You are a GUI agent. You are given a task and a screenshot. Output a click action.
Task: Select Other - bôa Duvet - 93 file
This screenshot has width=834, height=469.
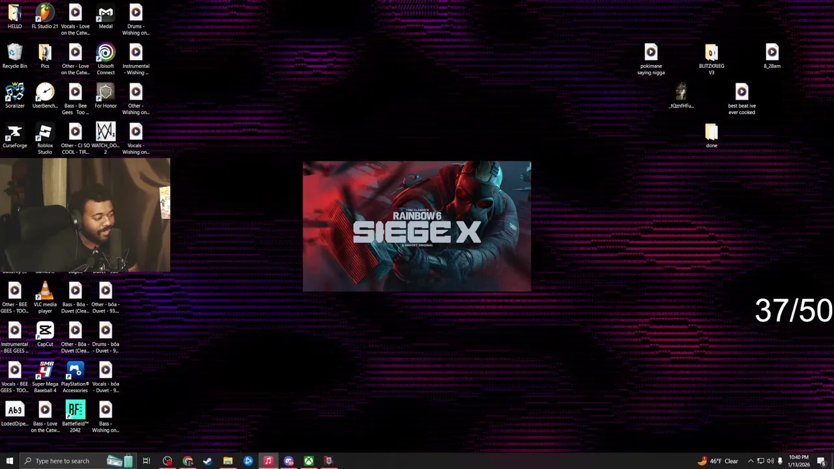pyautogui.click(x=106, y=298)
